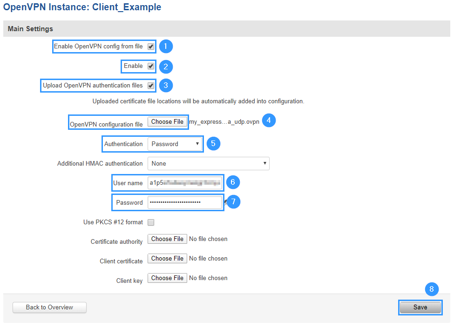Expand the Additional HMAC authentication dropdown
The image size is (454, 328).
click(208, 164)
